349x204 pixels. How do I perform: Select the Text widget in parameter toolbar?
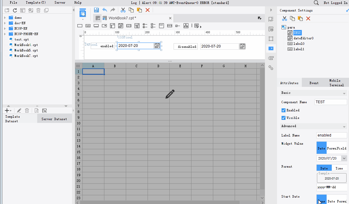tap(80, 26)
